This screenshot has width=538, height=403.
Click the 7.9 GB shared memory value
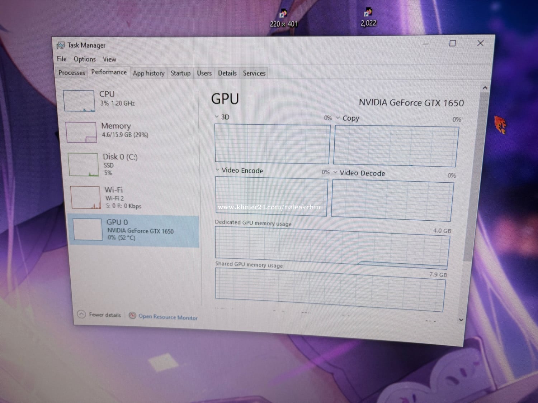[x=438, y=274]
